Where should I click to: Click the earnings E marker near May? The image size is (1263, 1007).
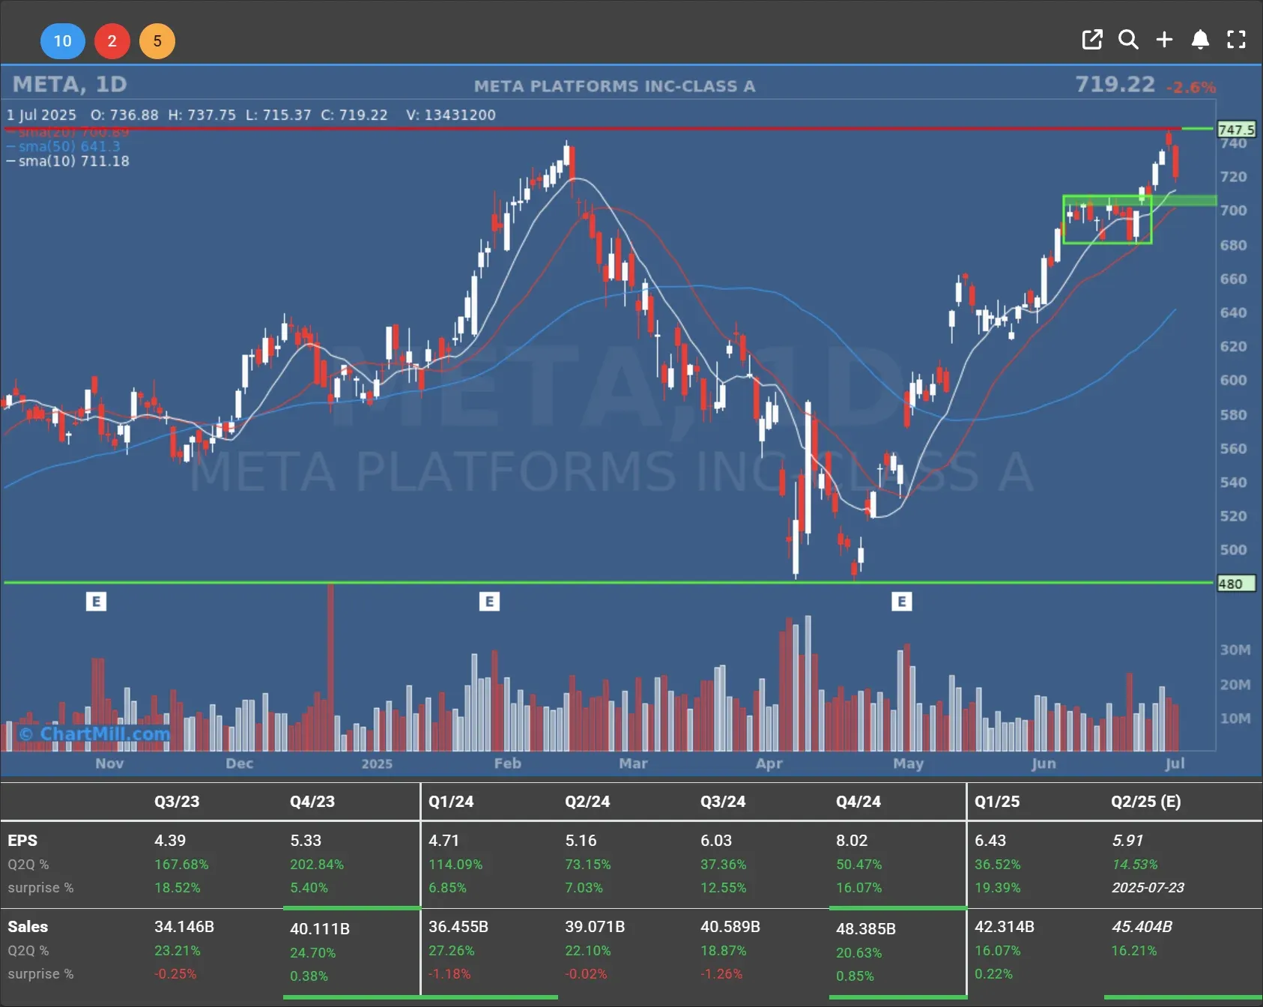pos(902,601)
